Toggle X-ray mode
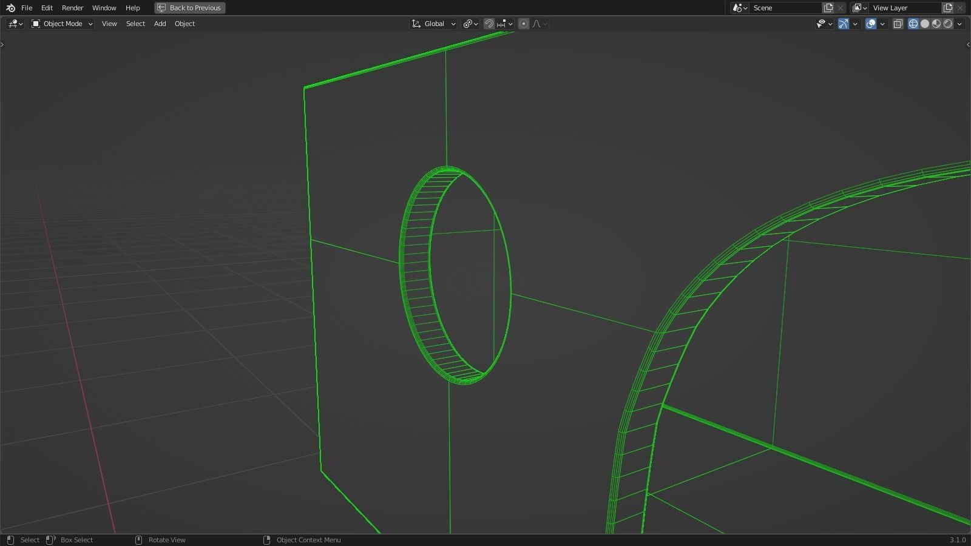The height and width of the screenshot is (546, 971). tap(898, 24)
